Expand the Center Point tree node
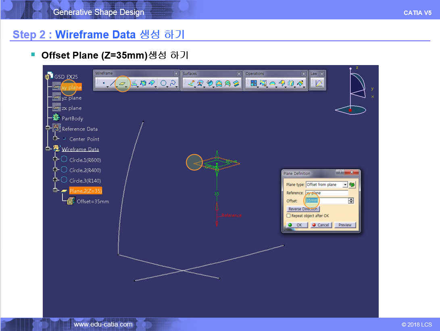 [56, 139]
